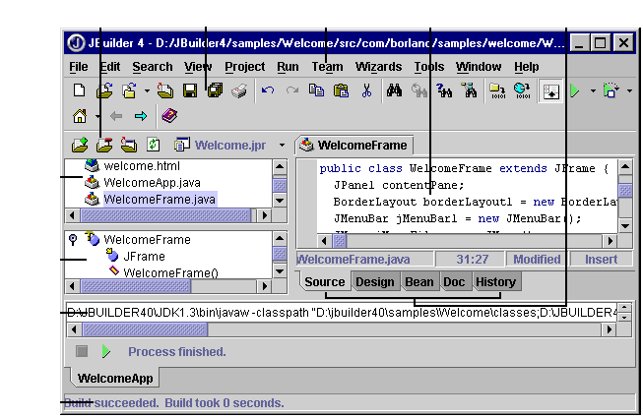Click the message pane horizontal scrollbar right arrow
The image size is (643, 418).
point(609,329)
